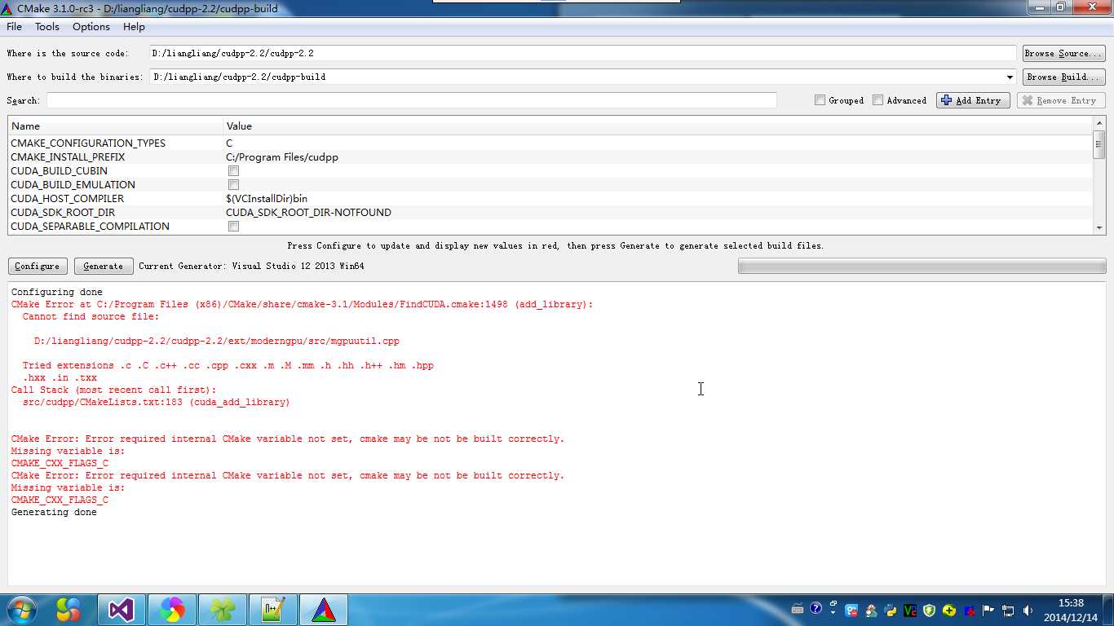Viewport: 1114px width, 626px height.
Task: Click the blue tray icon with red minus badge
Action: (x=851, y=611)
